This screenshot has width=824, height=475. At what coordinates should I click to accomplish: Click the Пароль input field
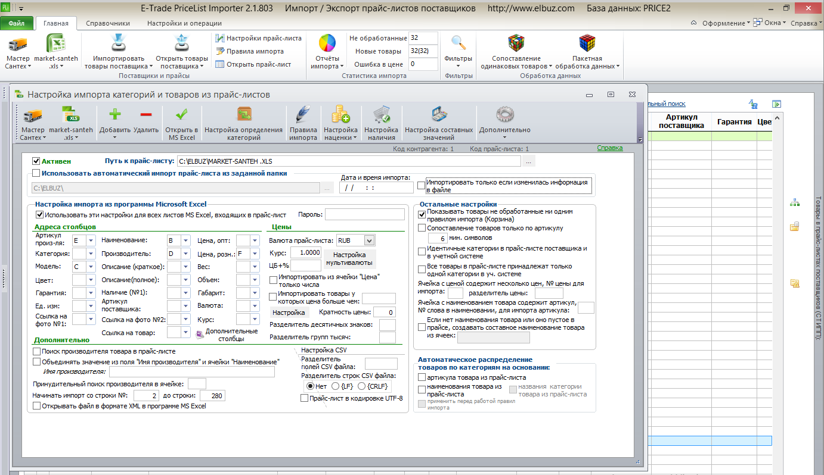(x=364, y=214)
